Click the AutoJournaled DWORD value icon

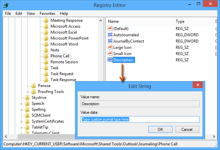(110, 35)
